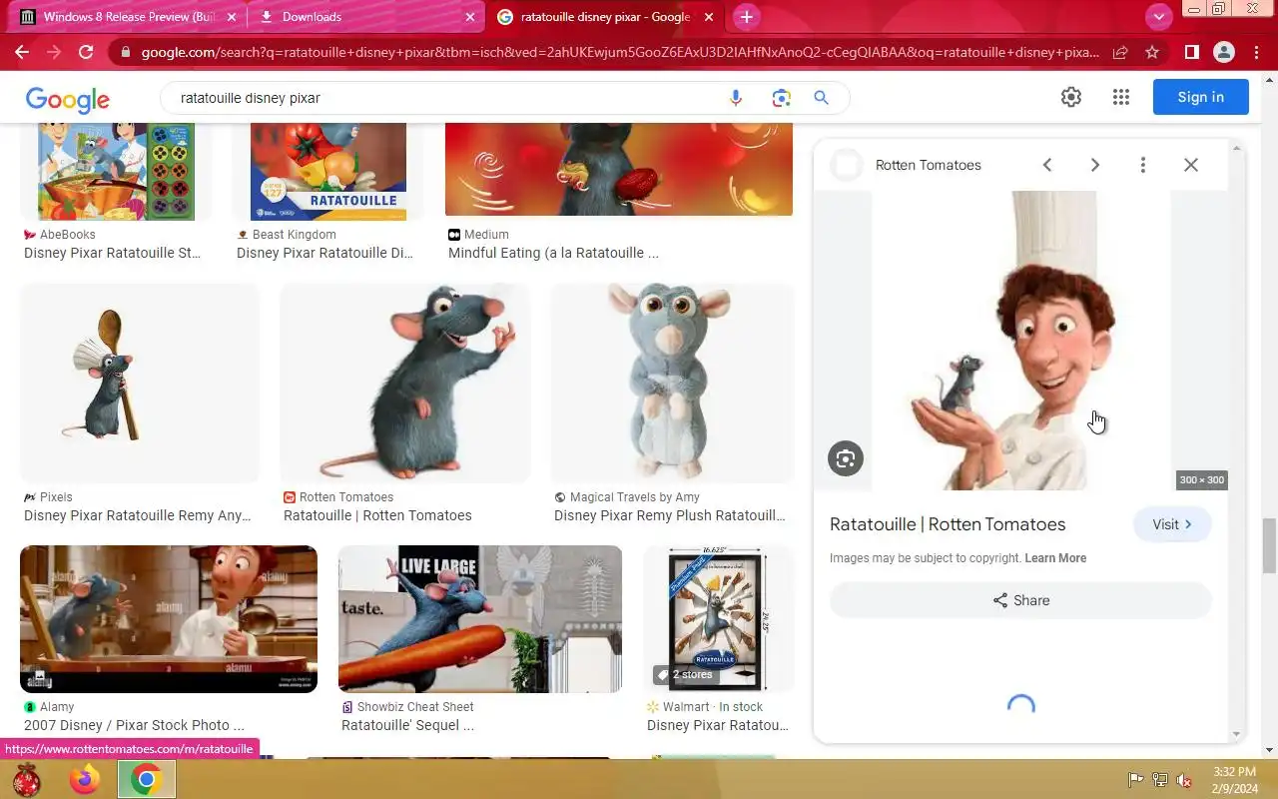Screen dimensions: 1278x799
Task: Click the Chrome taskbar icon
Action: (x=146, y=779)
